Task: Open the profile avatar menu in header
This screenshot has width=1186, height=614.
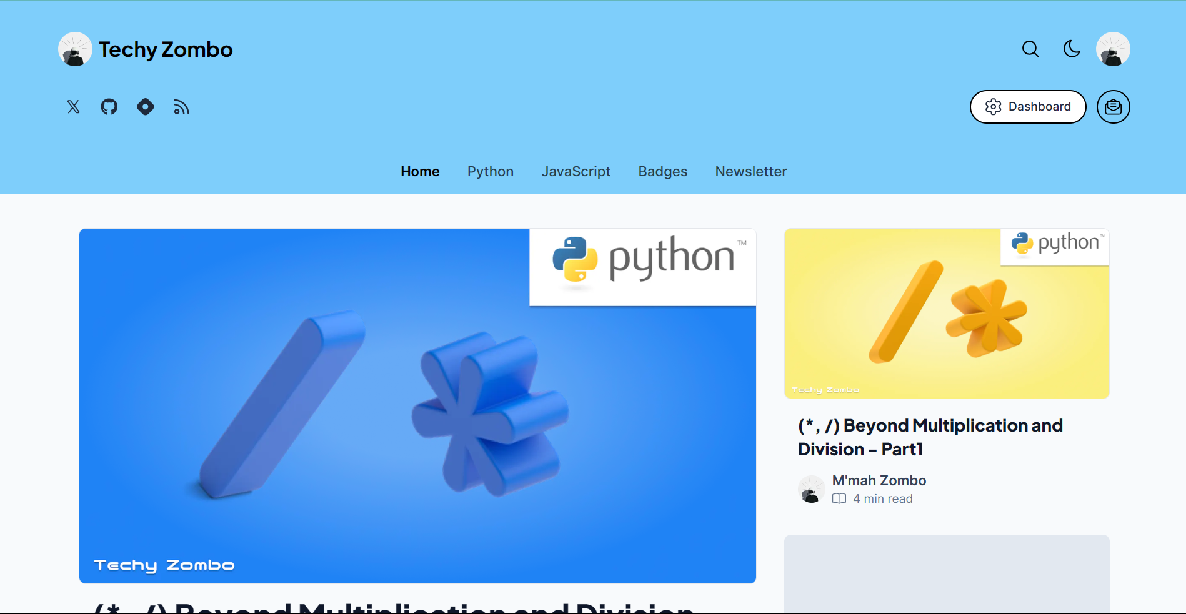Action: [x=1113, y=49]
